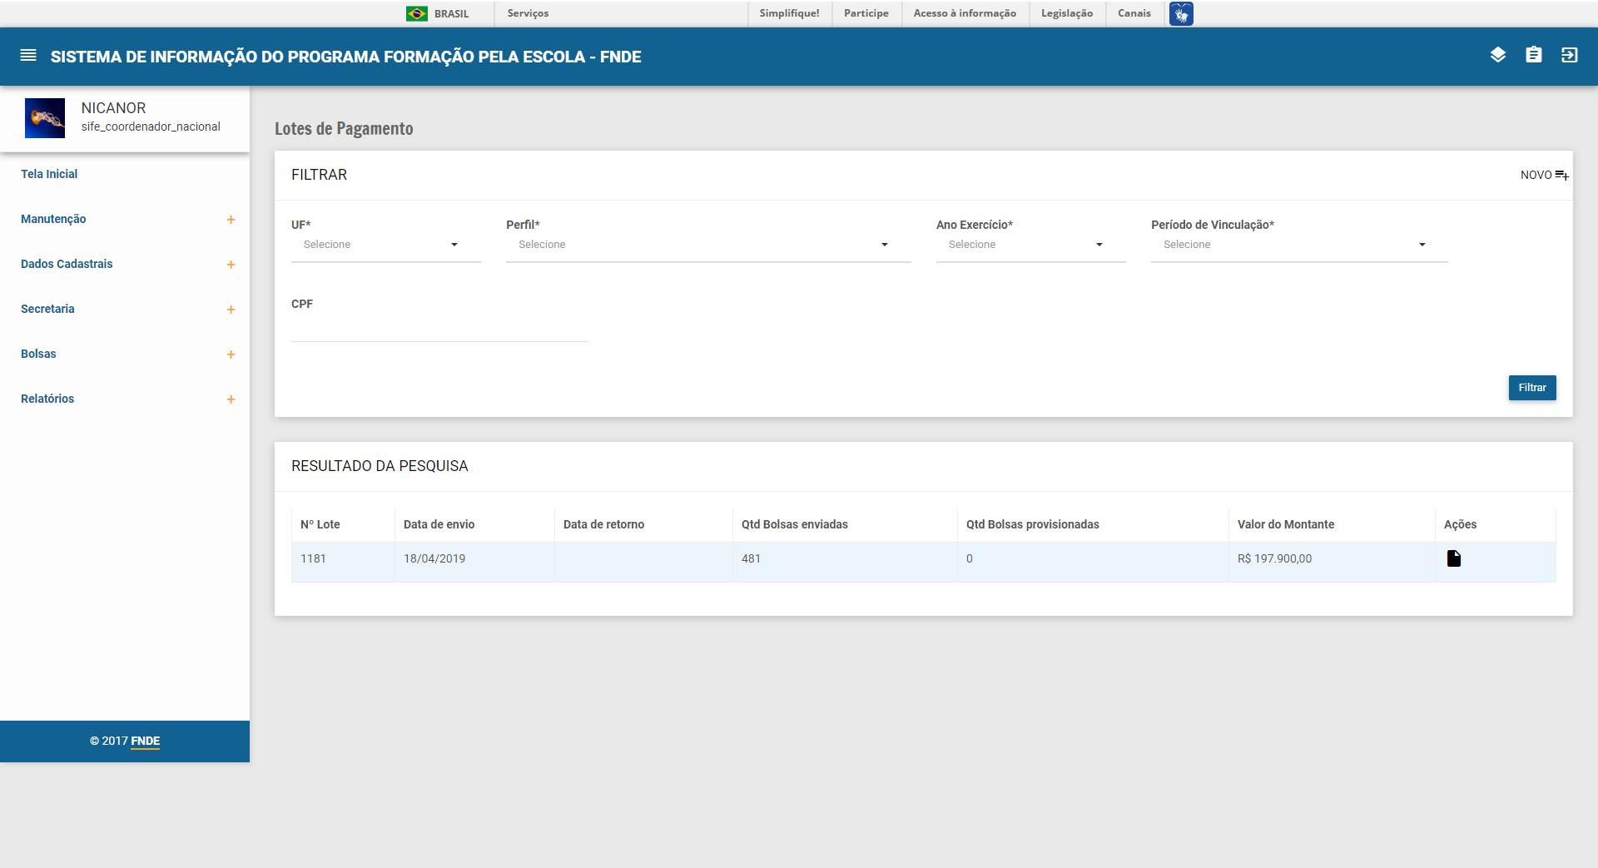This screenshot has width=1598, height=868.
Task: Expand the Bolsas menu section
Action: coord(231,355)
